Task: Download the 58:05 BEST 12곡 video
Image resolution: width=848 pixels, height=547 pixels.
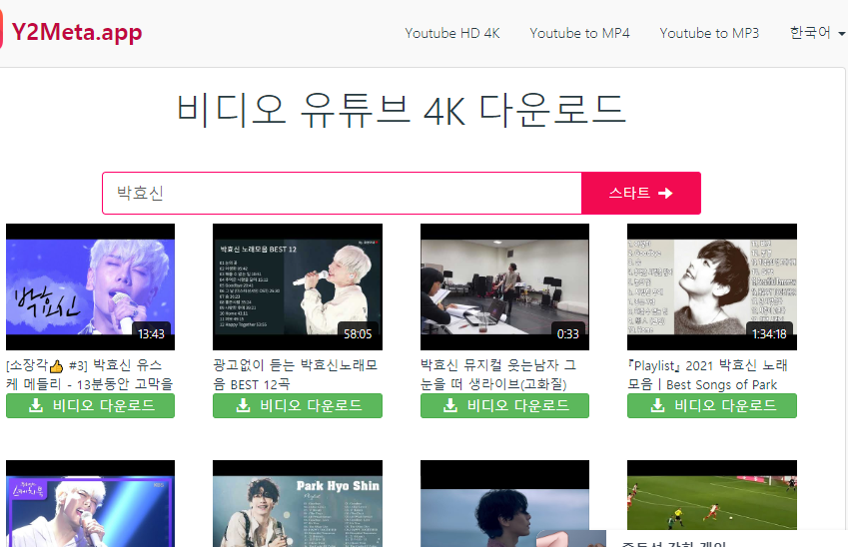Action: pos(298,405)
